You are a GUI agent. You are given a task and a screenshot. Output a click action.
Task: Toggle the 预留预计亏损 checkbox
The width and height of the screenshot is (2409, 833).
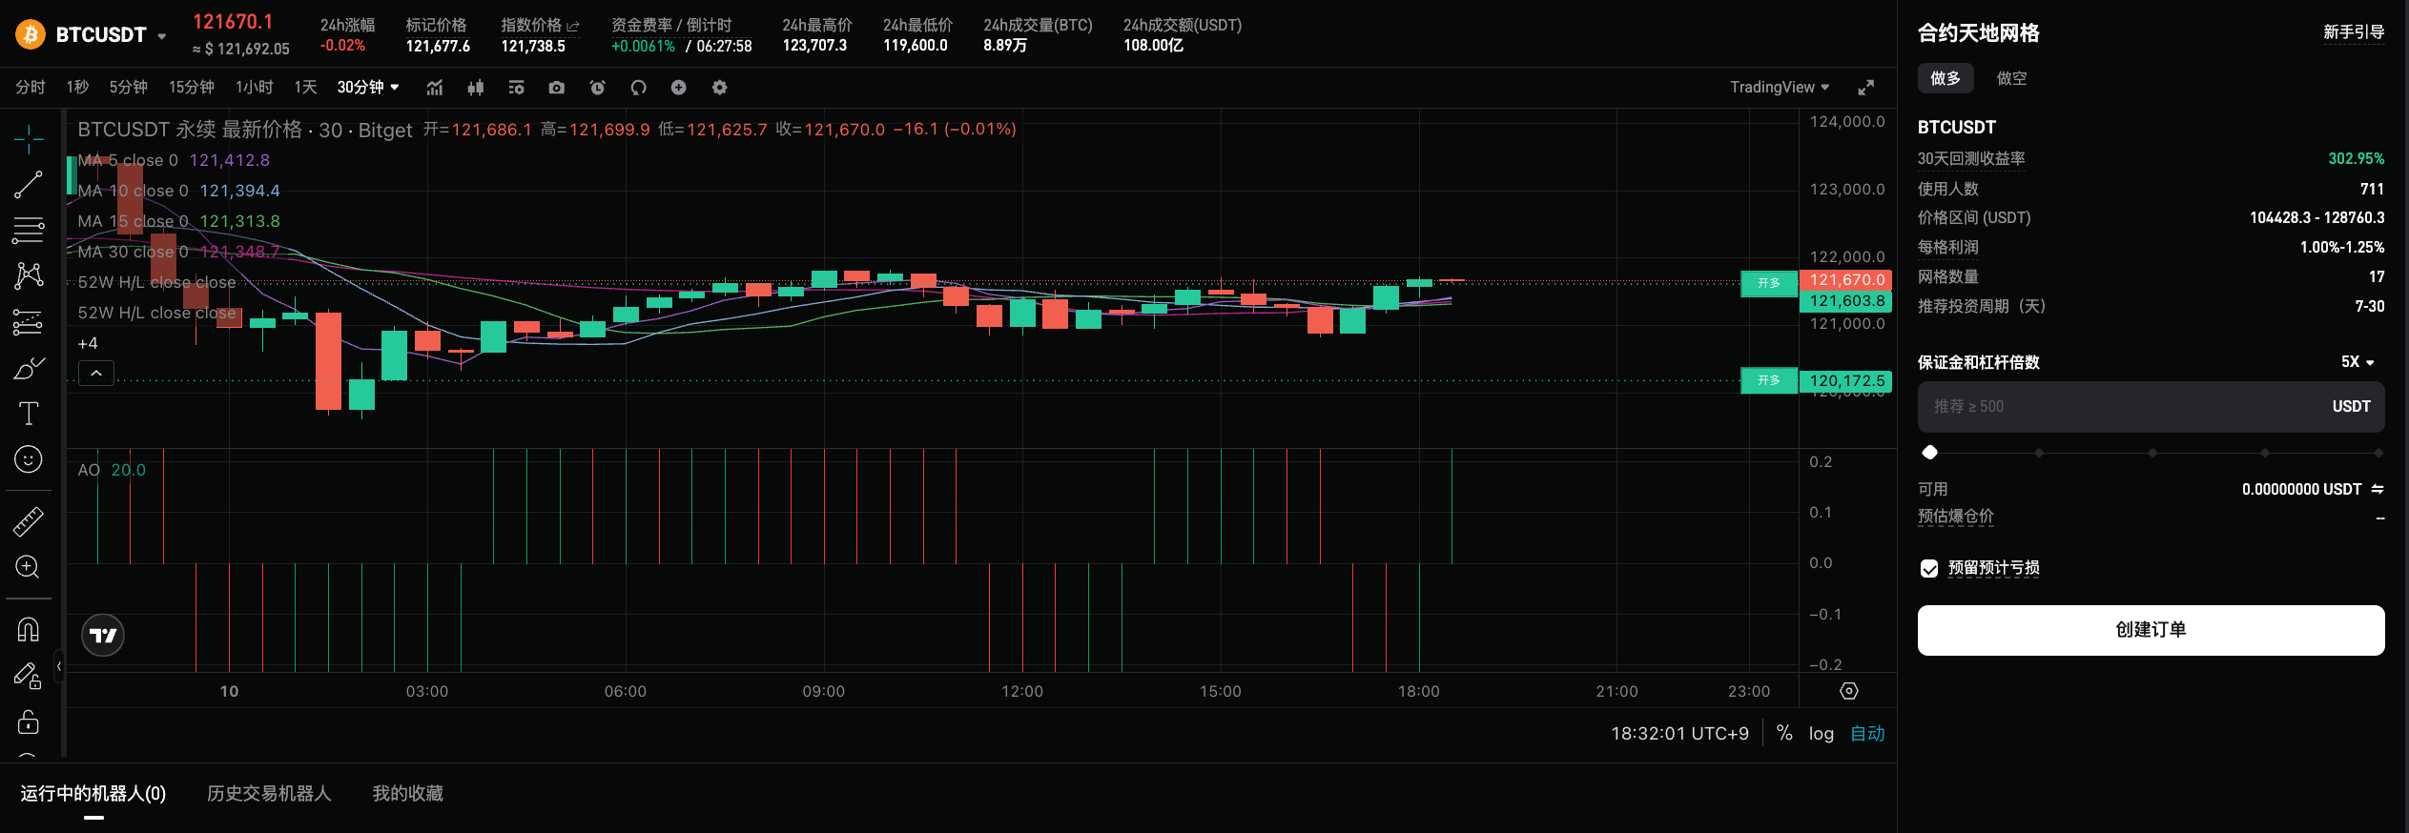1929,569
